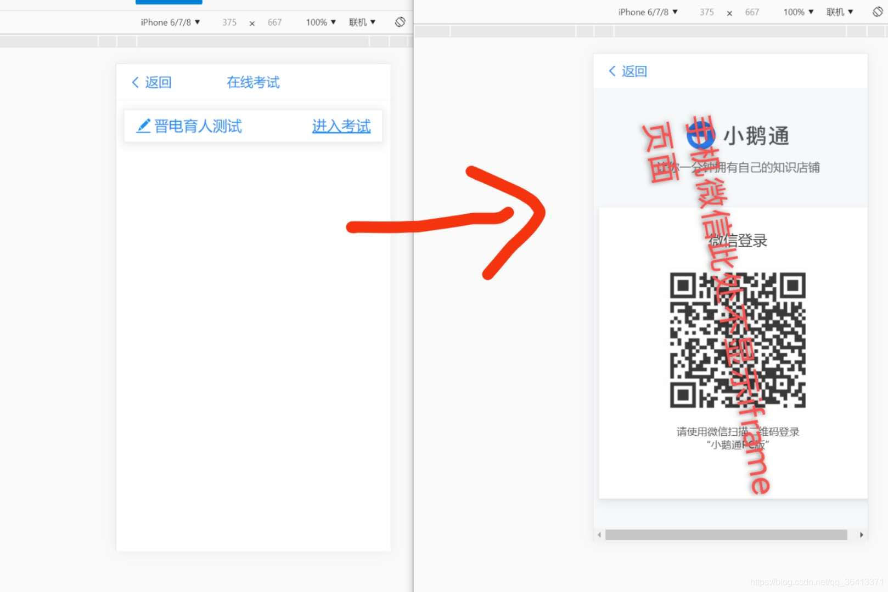Click the 微信登录 heading

click(738, 241)
